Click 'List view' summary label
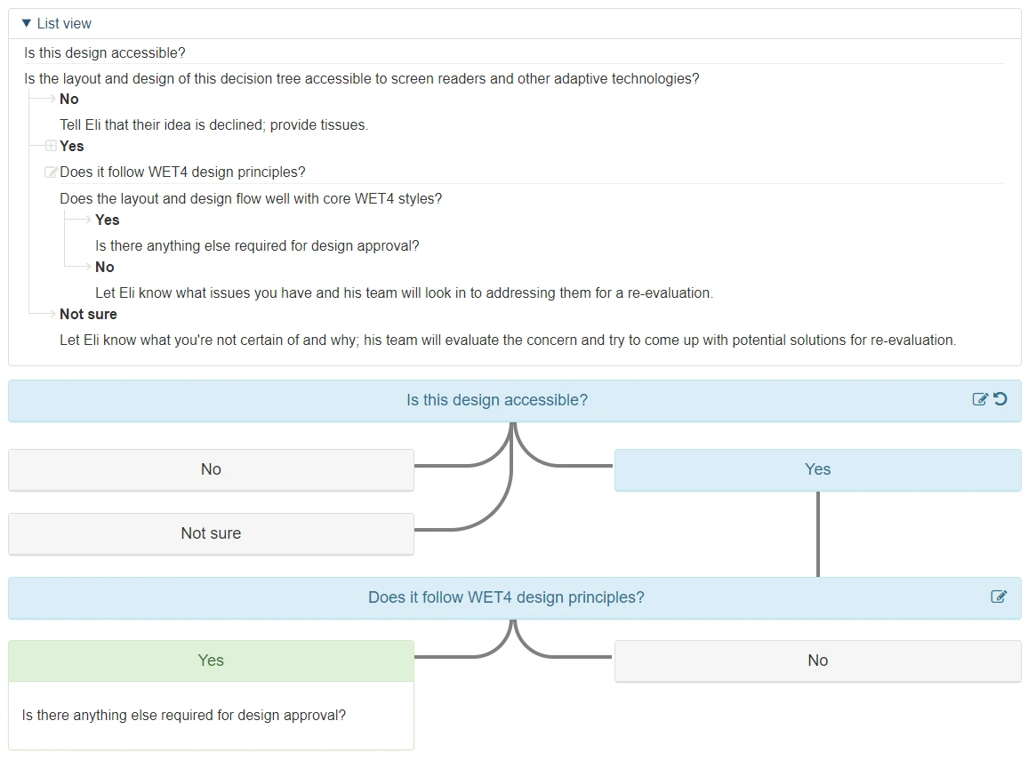Viewport: 1036px width, 761px height. pyautogui.click(x=64, y=24)
